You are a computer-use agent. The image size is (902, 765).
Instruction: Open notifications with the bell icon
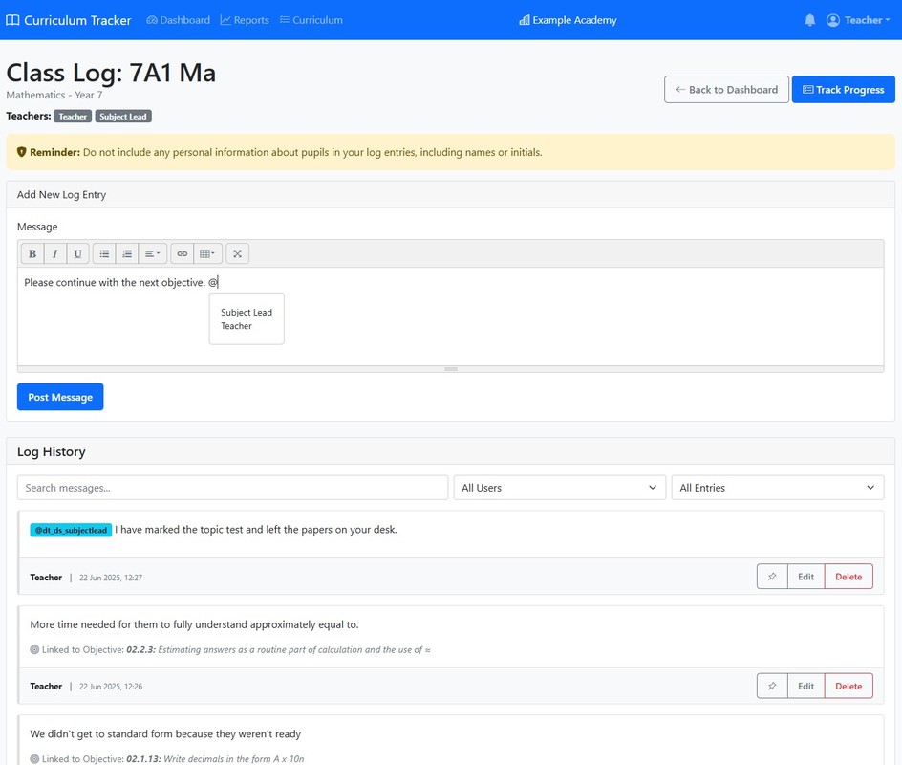pos(810,20)
